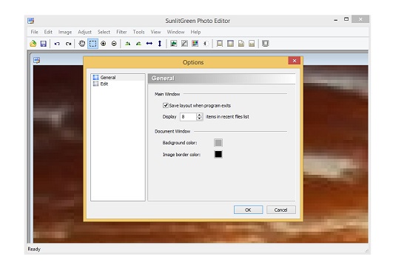This screenshot has width=407, height=274.
Task: Click the SunlitGreen app icon in title bar
Action: pyautogui.click(x=31, y=21)
